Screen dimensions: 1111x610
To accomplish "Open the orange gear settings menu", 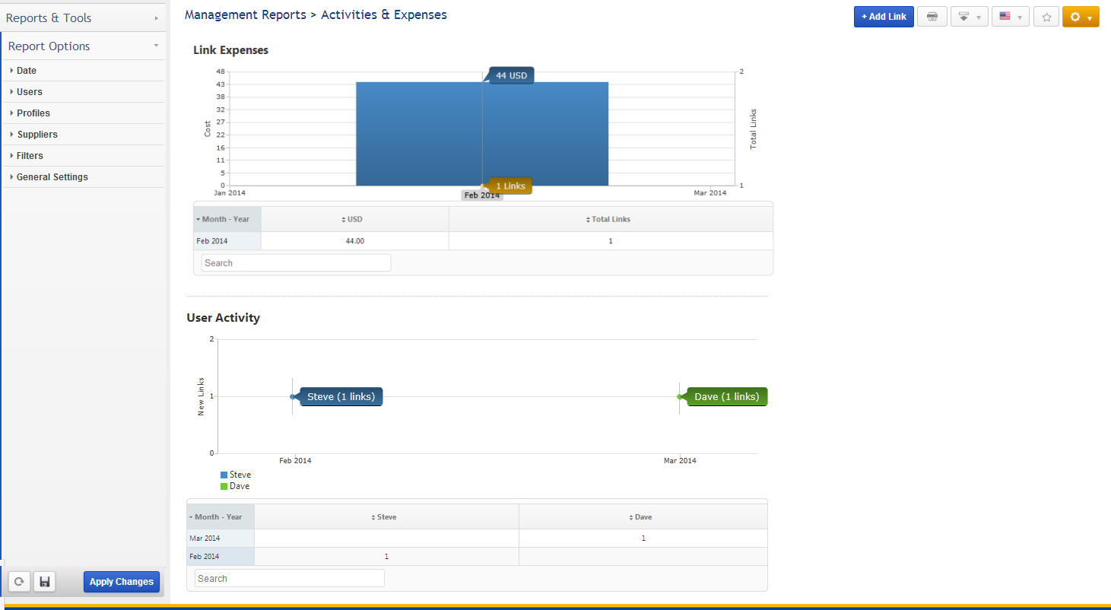I will [1080, 17].
